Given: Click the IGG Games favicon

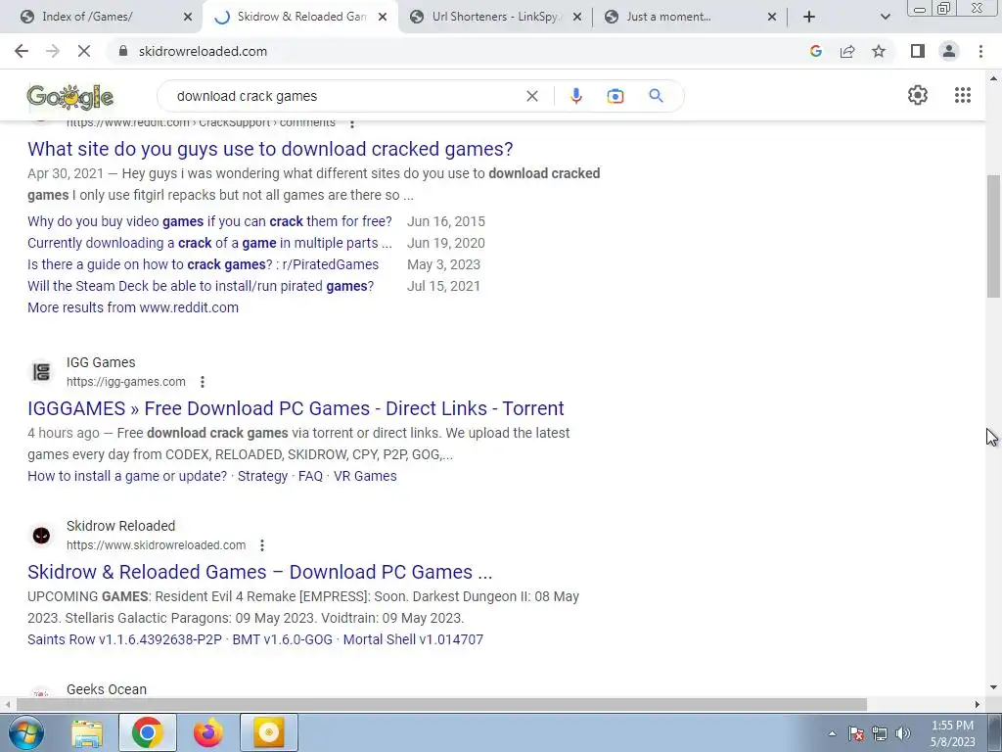Looking at the screenshot, I should [x=41, y=371].
